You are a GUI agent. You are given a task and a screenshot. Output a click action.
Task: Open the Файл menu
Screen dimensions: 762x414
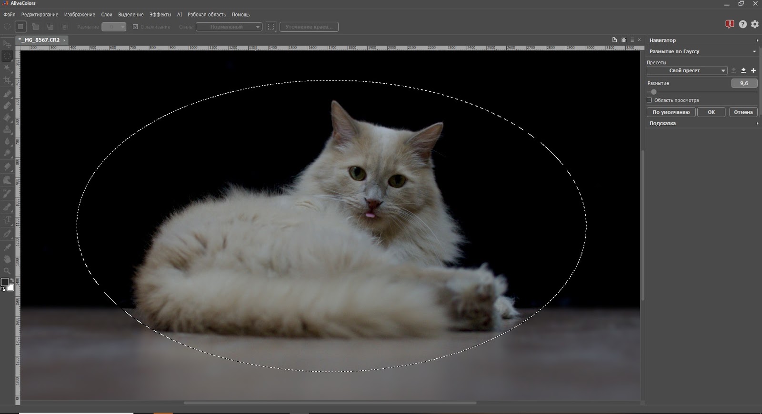click(10, 15)
